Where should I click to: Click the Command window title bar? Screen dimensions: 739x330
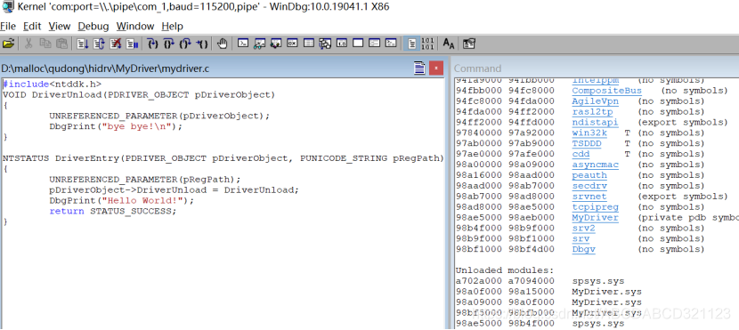(x=595, y=68)
